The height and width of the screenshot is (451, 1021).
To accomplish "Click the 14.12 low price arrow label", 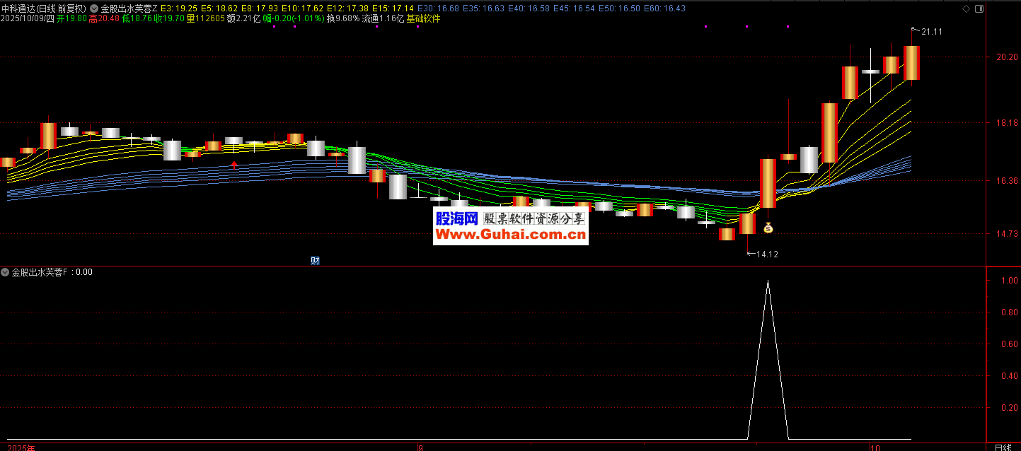I will 766,254.
